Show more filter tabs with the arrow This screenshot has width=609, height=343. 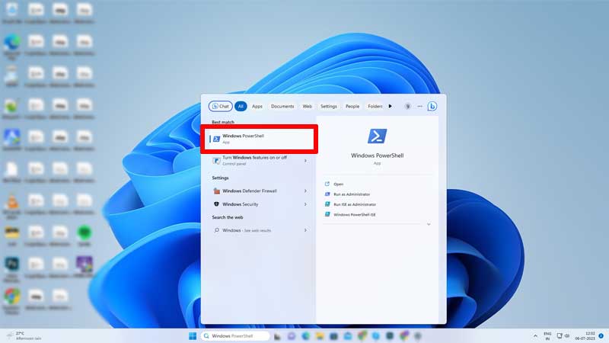(x=391, y=106)
